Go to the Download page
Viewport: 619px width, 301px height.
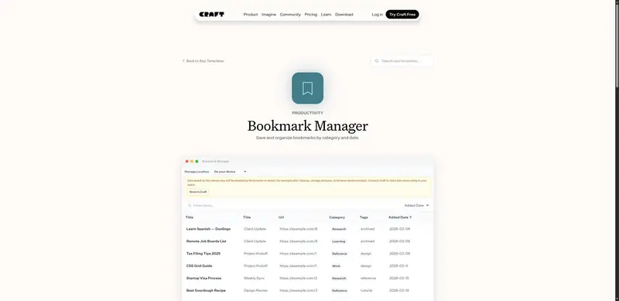click(x=344, y=14)
